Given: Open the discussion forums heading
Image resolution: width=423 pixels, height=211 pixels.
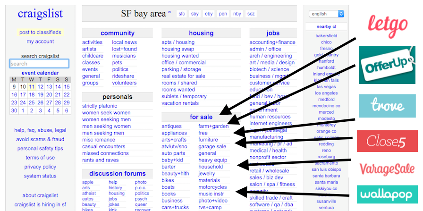Looking at the screenshot, I should [118, 174].
